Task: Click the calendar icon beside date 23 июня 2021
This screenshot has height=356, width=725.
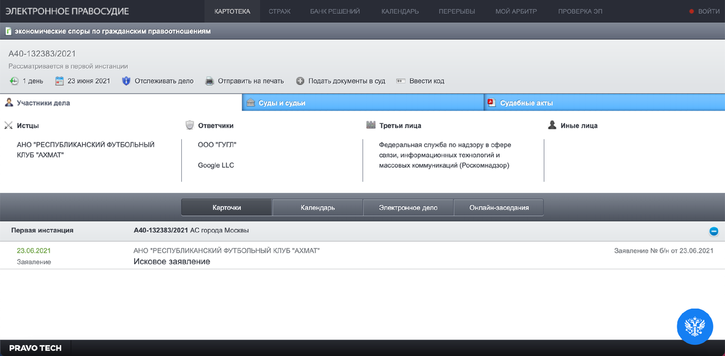Action: 59,80
